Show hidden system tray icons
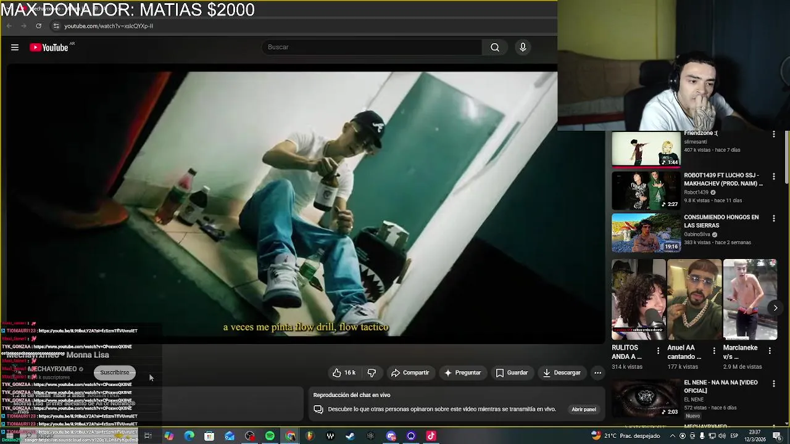This screenshot has width=790, height=444. 673,436
